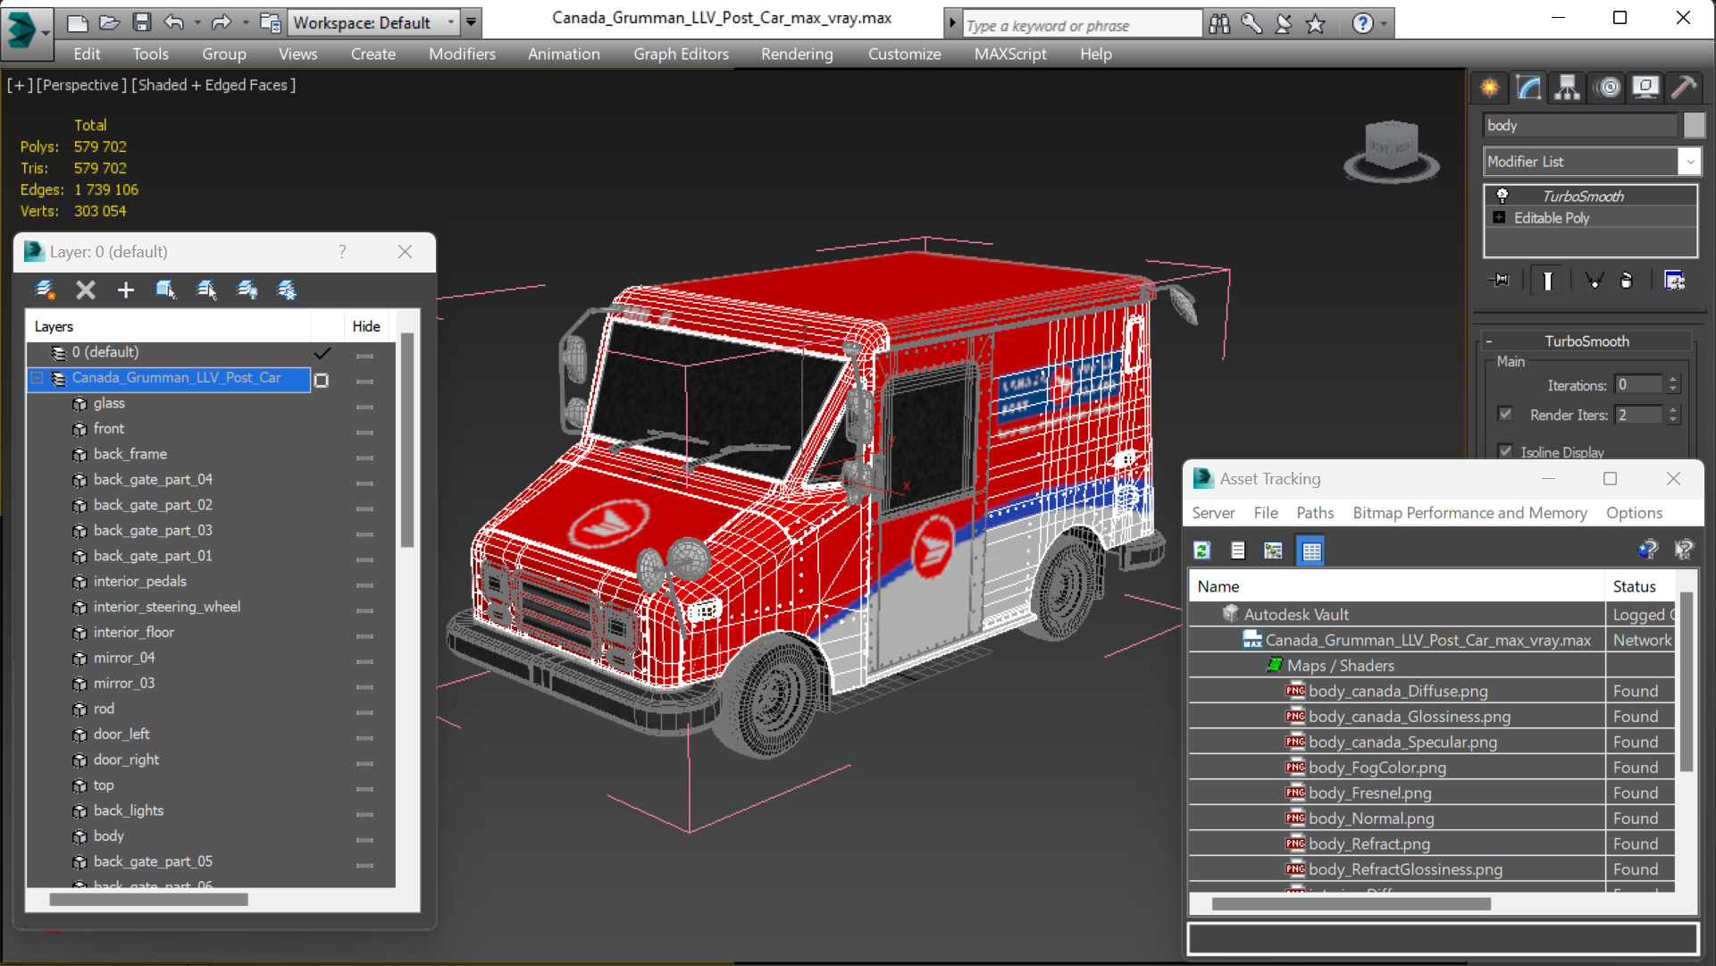Open the help question mark icon
The image size is (1716, 966).
(1362, 24)
